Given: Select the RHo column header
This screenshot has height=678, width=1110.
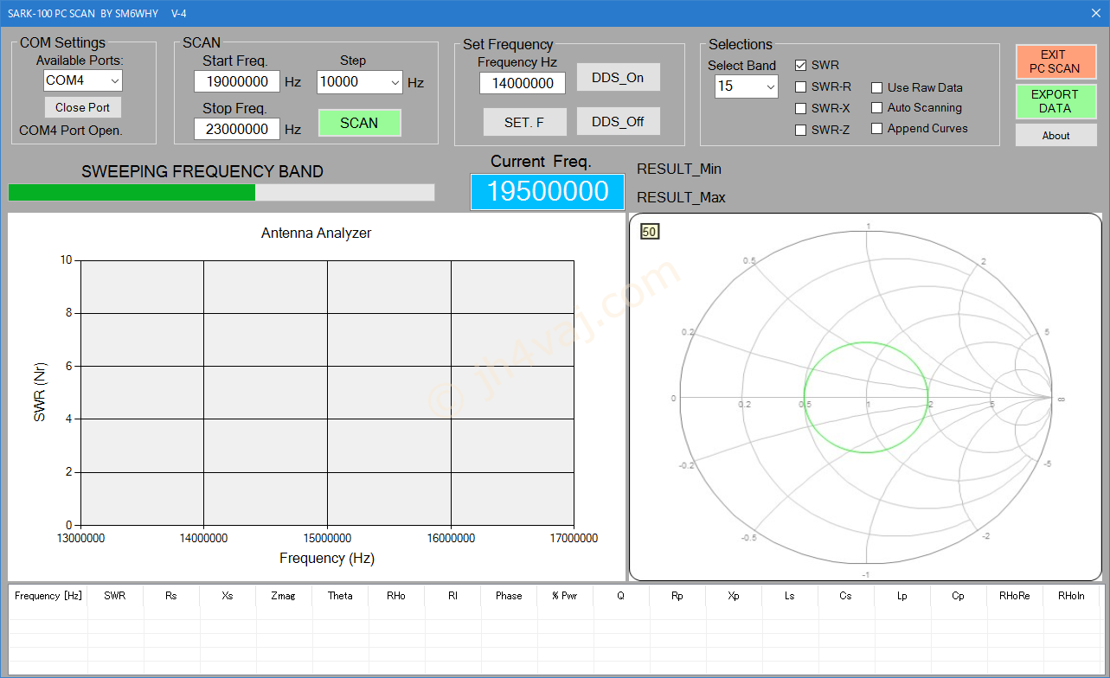Looking at the screenshot, I should 396,595.
